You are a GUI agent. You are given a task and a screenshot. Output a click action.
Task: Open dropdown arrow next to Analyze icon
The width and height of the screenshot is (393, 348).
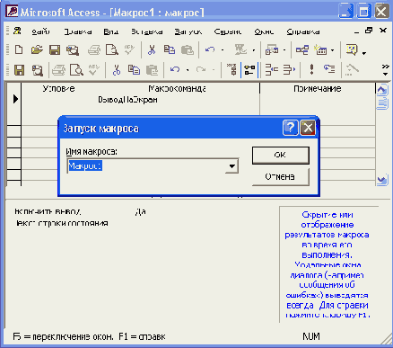coord(284,50)
